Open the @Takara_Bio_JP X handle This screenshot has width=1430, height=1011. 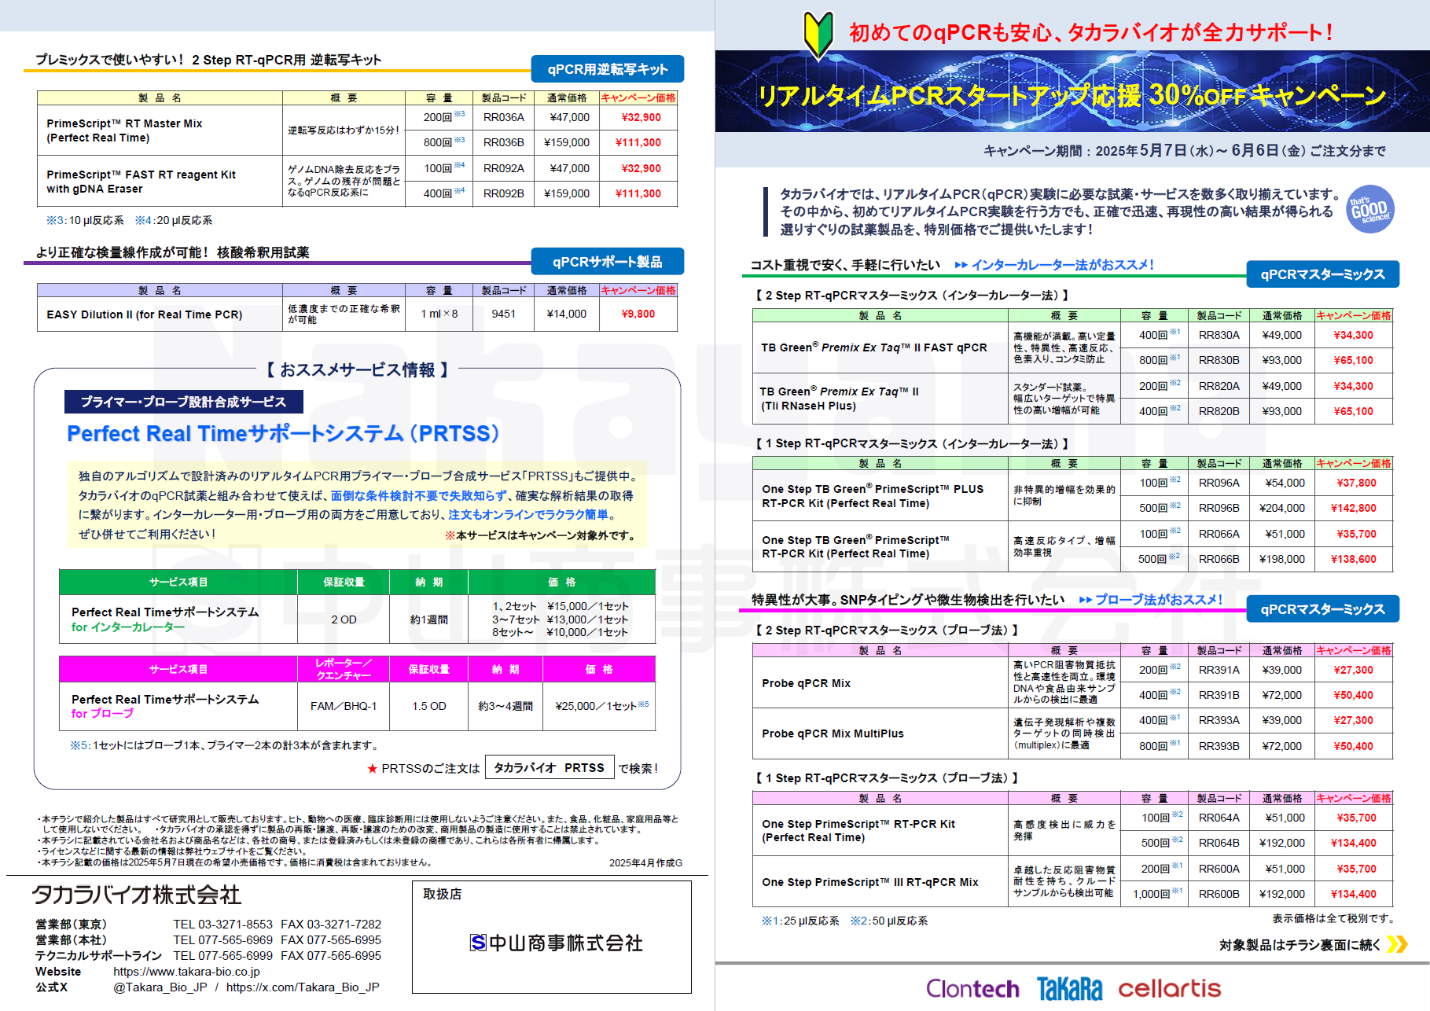160,987
